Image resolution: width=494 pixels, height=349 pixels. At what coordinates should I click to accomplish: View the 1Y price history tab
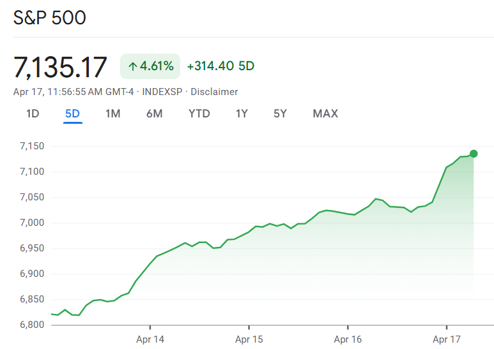(x=242, y=114)
